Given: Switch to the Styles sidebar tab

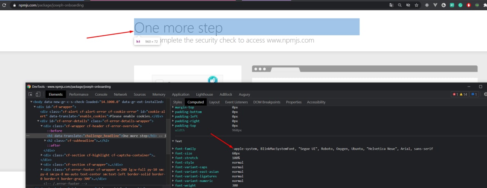Looking at the screenshot, I should (x=178, y=102).
